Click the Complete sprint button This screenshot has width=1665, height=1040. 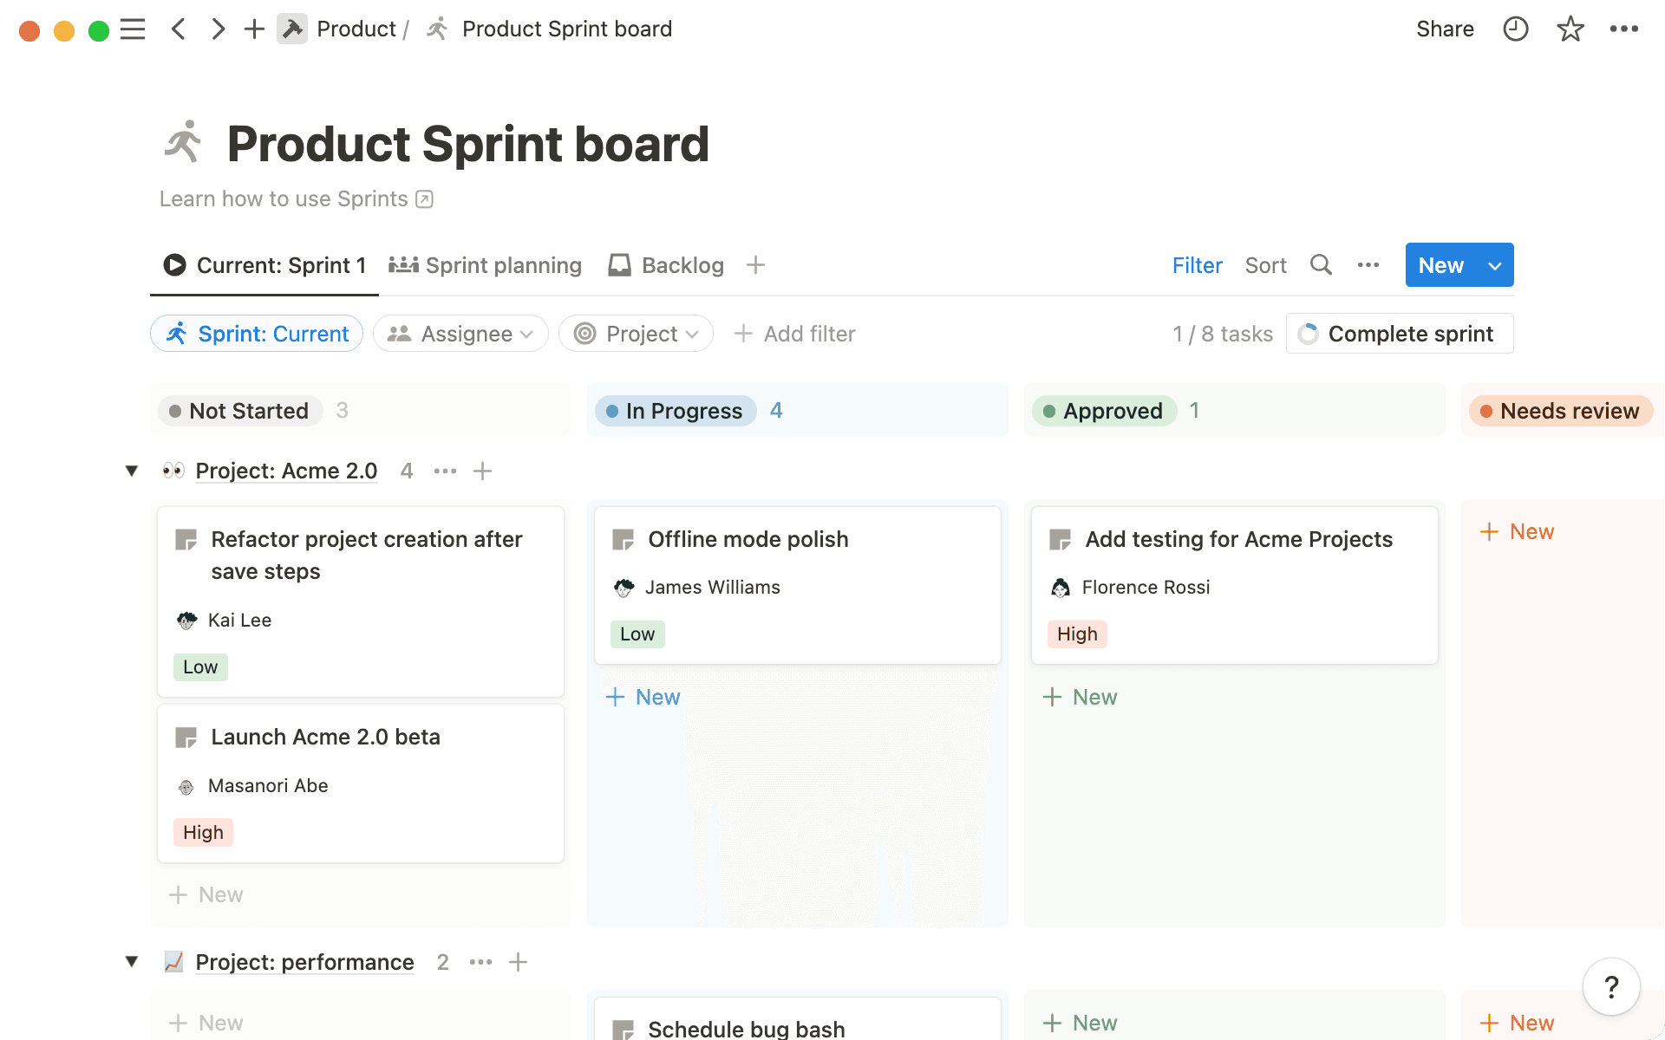pyautogui.click(x=1410, y=334)
